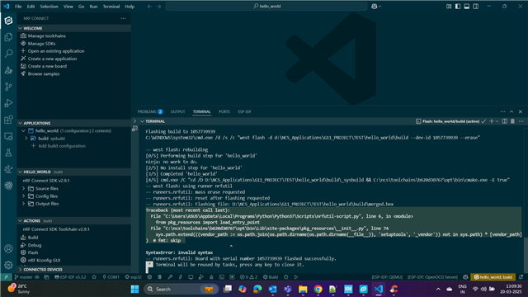Click ESP-IDF build-flash-monitor flame icon
This screenshot has width=528, height=297.
[211, 277]
